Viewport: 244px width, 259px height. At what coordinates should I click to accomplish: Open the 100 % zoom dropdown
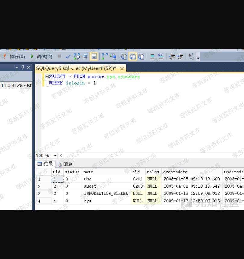coord(55,156)
